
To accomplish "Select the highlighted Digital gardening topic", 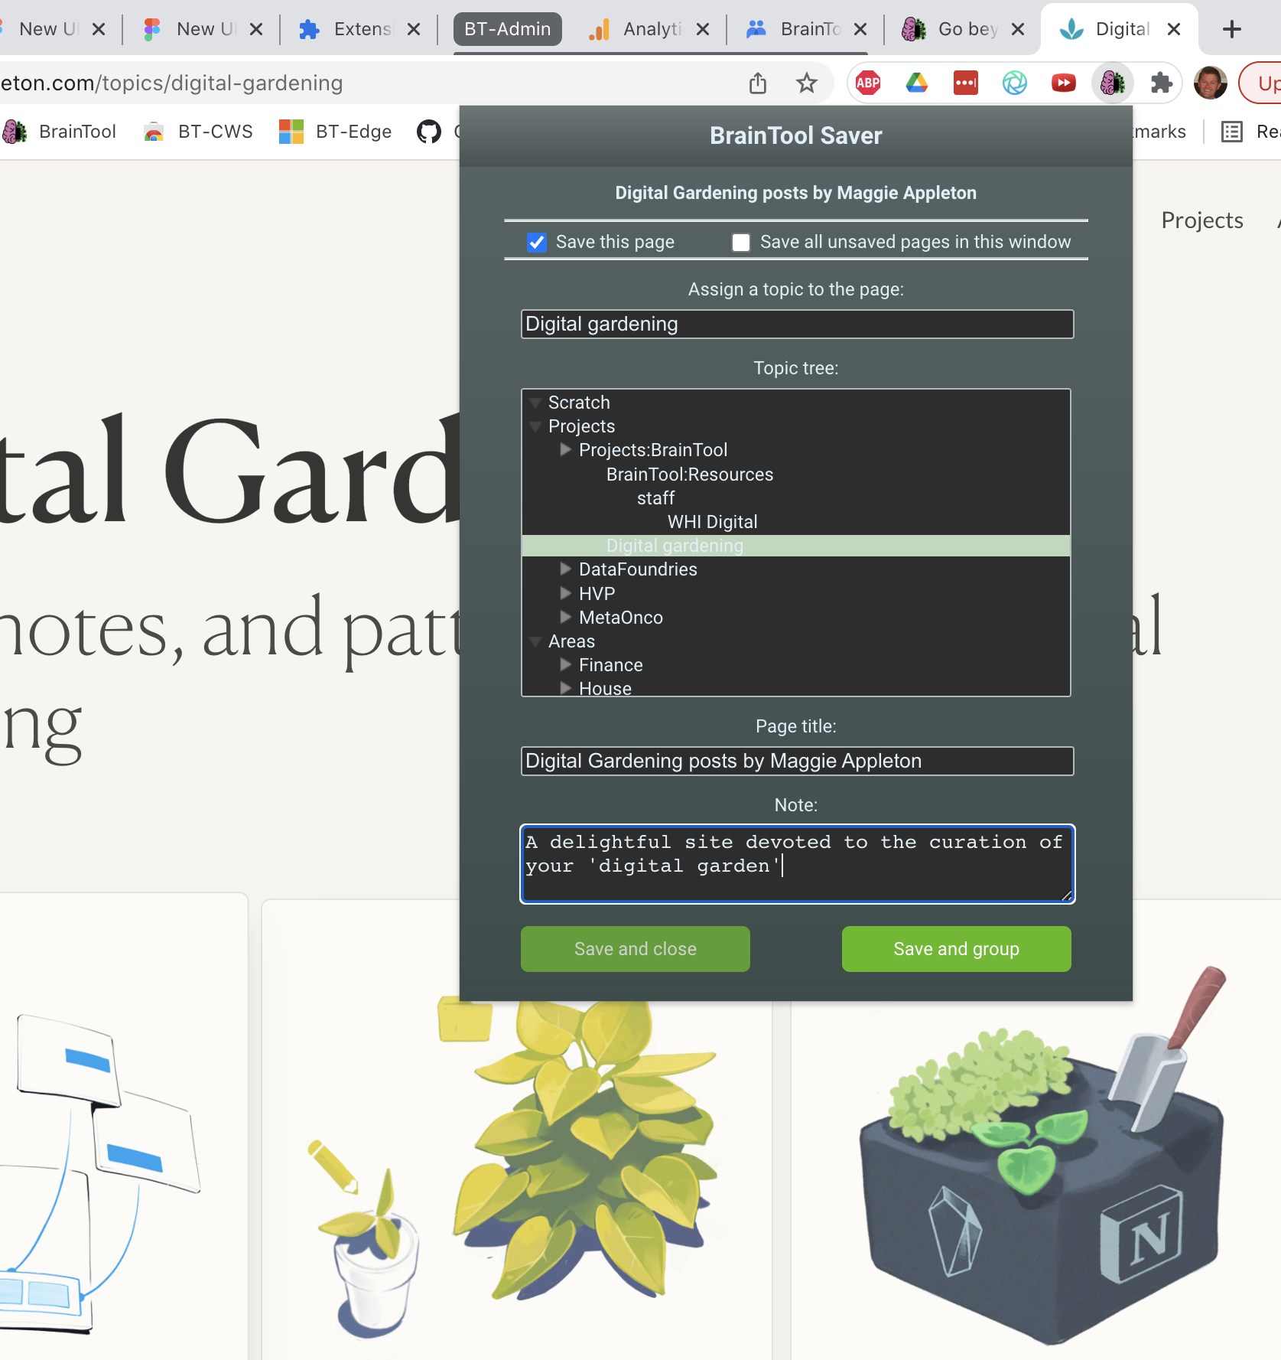I will click(795, 546).
